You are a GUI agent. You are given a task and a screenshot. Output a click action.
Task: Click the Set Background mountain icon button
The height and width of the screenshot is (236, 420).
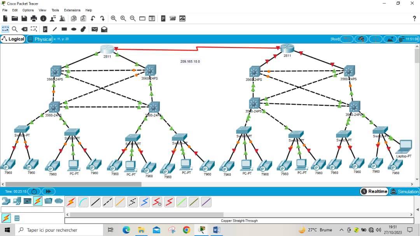[390, 39]
